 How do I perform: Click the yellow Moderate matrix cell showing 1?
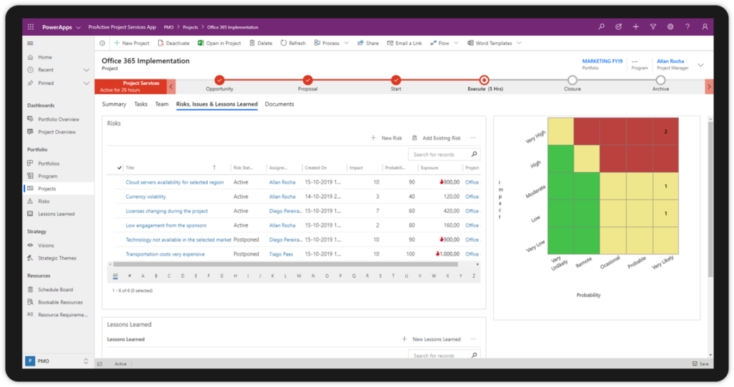(666, 186)
